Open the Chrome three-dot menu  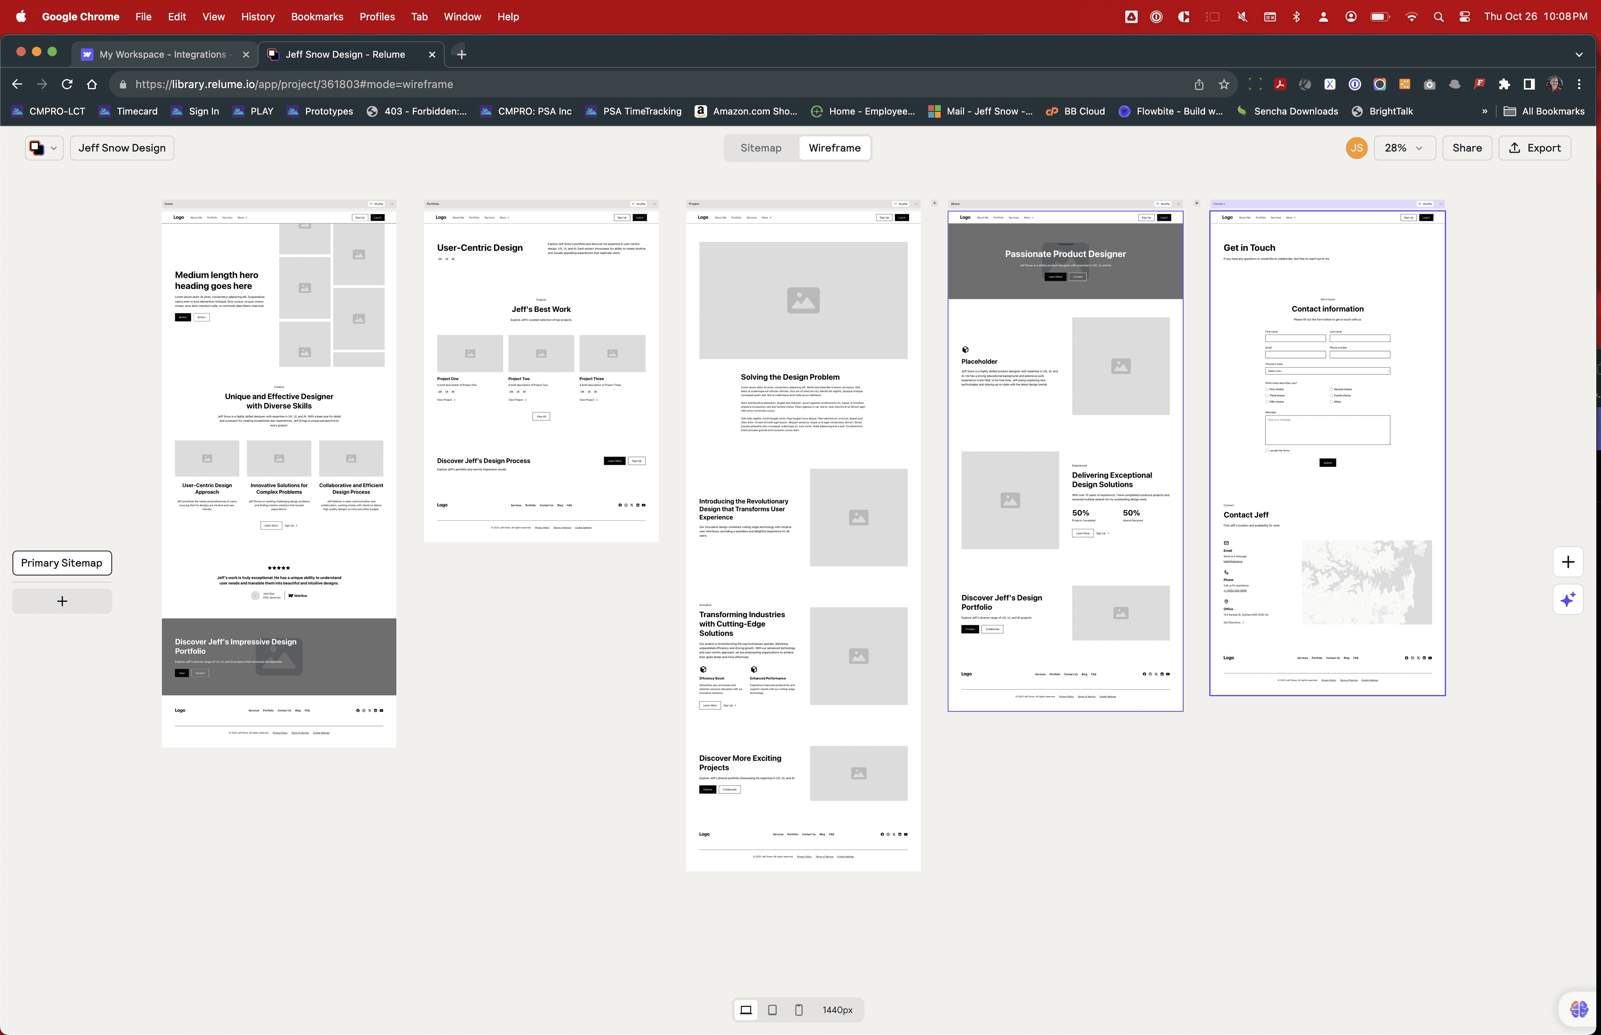[1580, 84]
